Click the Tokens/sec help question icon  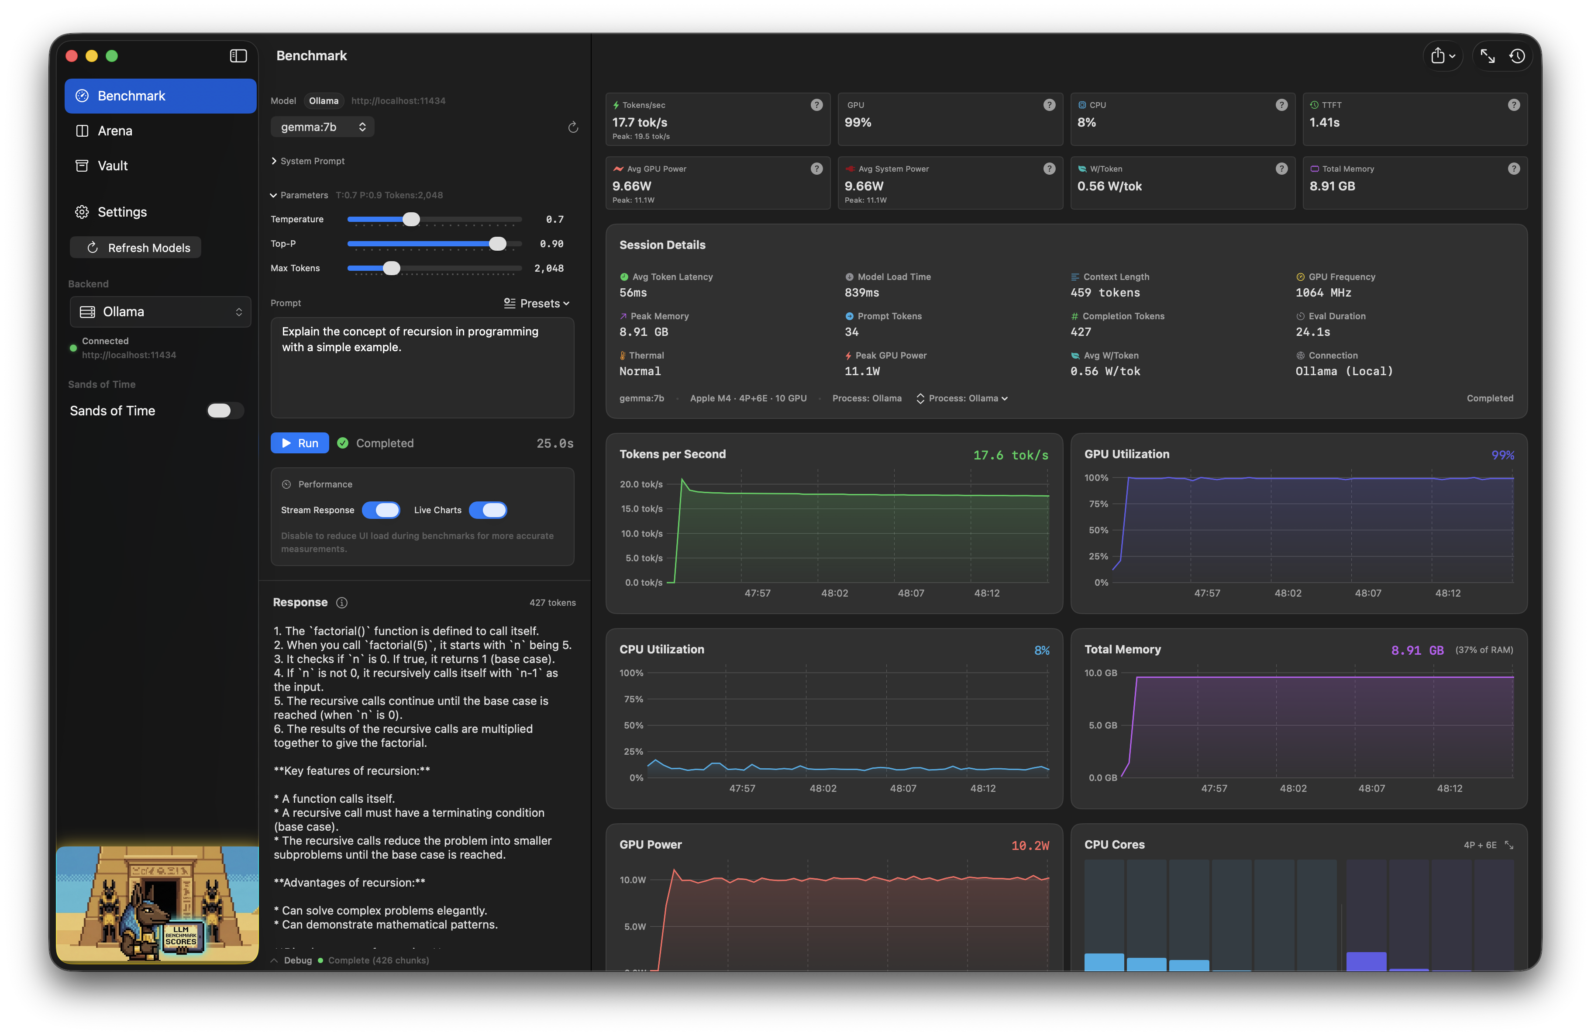point(816,105)
